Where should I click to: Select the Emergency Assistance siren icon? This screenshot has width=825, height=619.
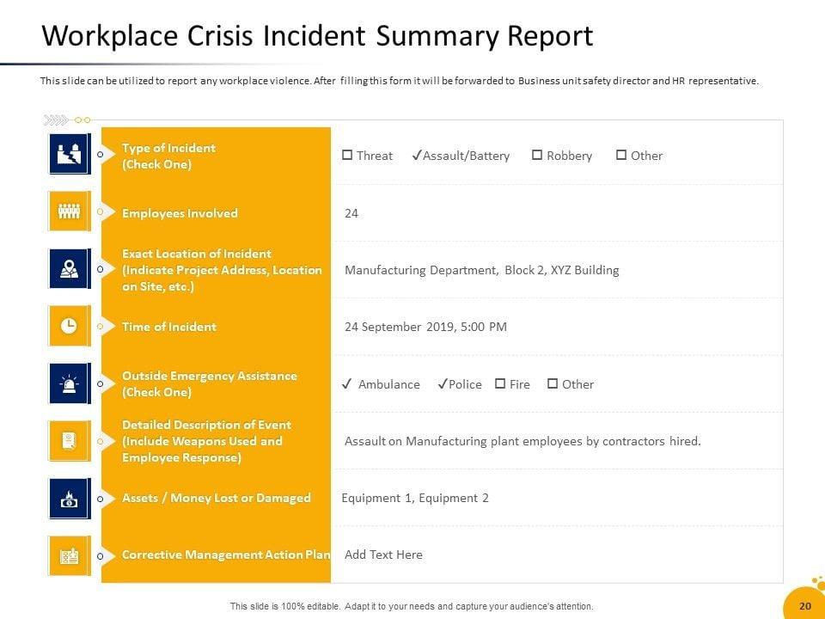(69, 383)
